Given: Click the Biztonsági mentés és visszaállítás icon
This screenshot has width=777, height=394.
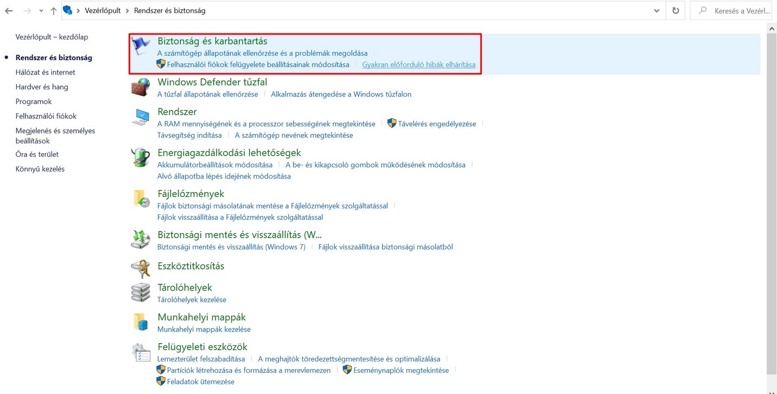Looking at the screenshot, I should click(x=141, y=240).
